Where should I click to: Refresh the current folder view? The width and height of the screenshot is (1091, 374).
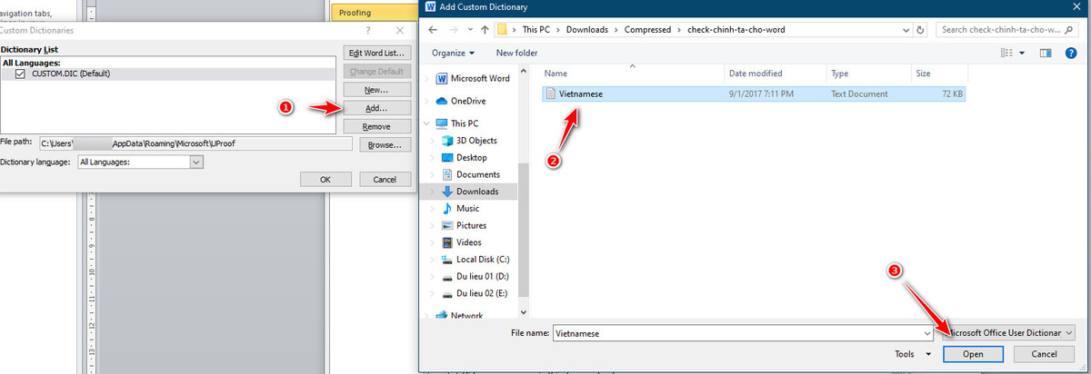pyautogui.click(x=921, y=30)
